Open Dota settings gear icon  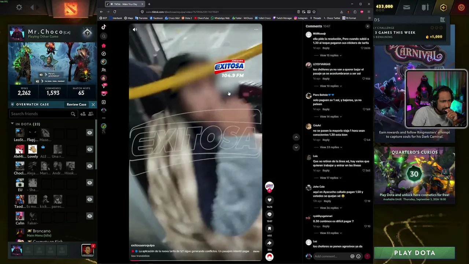click(19, 7)
